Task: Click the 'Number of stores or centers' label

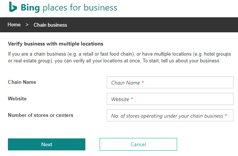Action: pyautogui.click(x=41, y=115)
